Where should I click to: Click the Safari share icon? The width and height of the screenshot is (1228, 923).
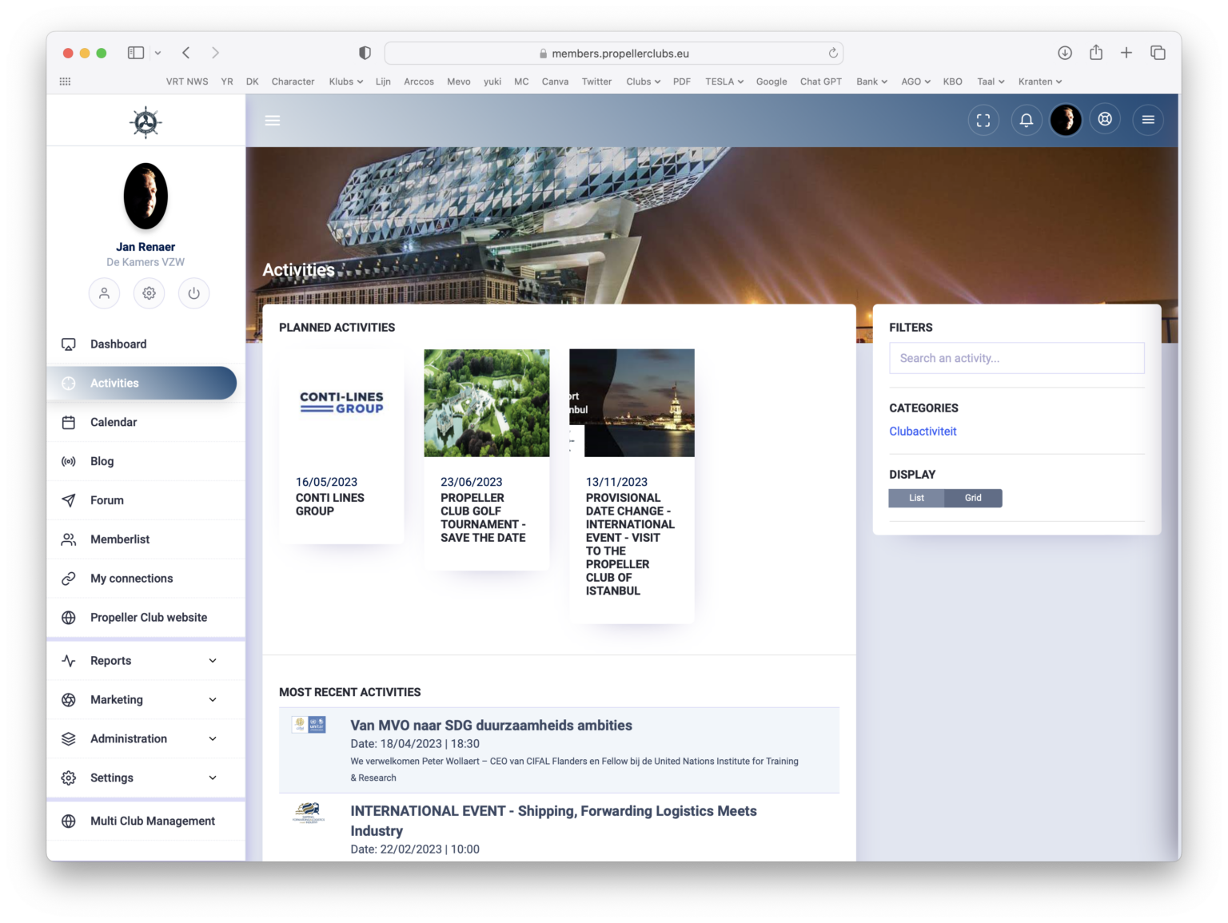(1096, 53)
